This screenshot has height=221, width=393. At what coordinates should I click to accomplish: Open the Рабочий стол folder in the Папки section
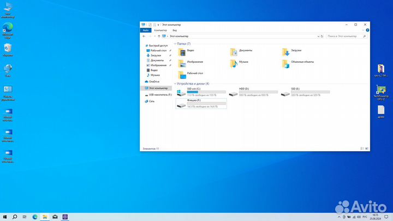(x=190, y=75)
